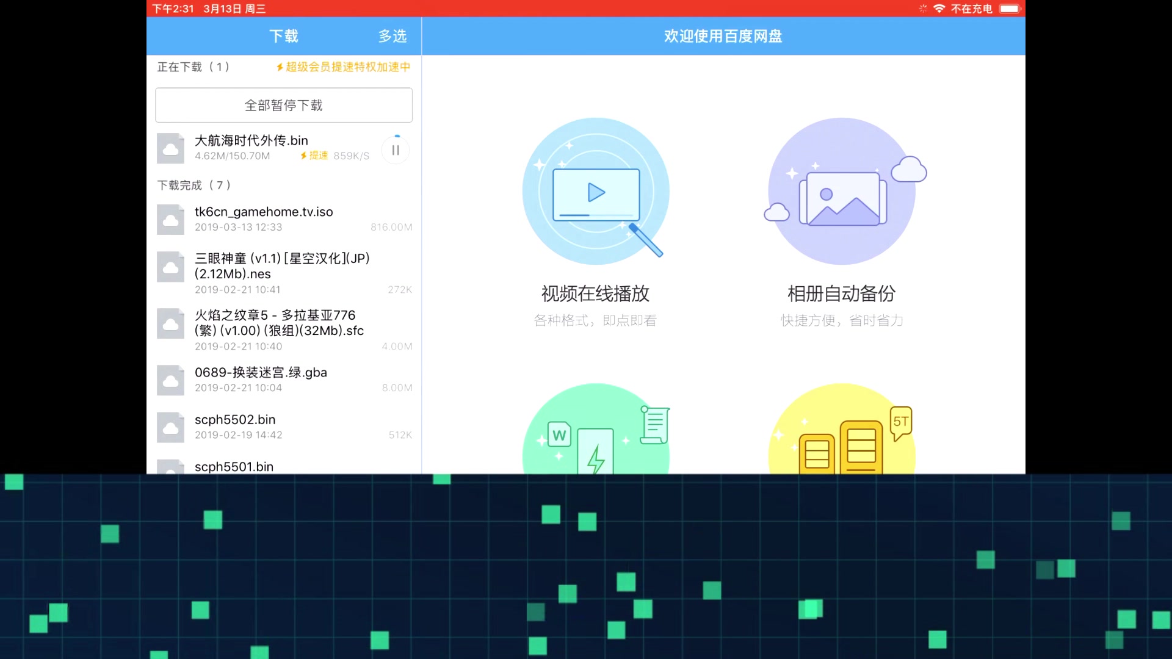This screenshot has width=1172, height=659.
Task: Click 全部暂停下载 button
Action: point(284,105)
